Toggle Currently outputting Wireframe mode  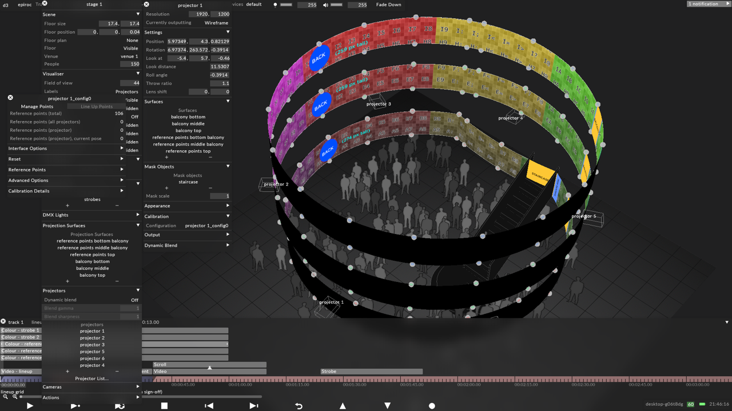tap(187, 23)
